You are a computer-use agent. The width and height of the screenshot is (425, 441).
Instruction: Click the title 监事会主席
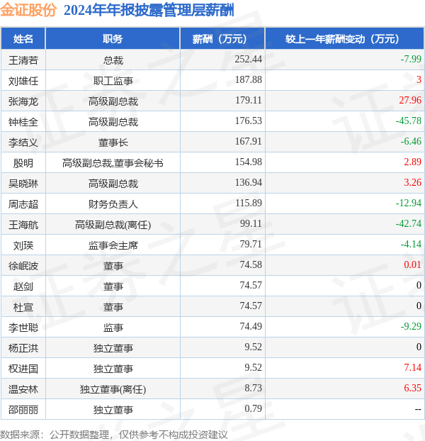click(x=113, y=245)
